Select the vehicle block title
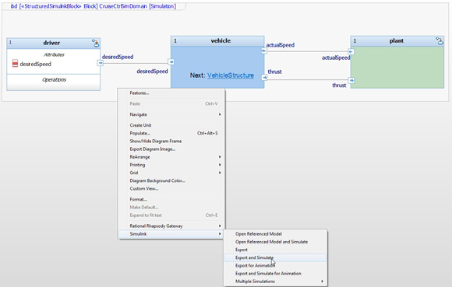452x287 pixels. coord(221,41)
